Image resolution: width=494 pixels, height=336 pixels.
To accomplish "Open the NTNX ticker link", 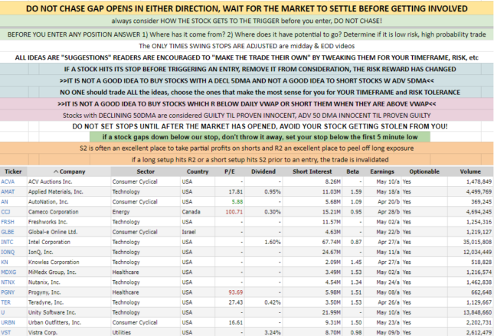I will [8, 282].
